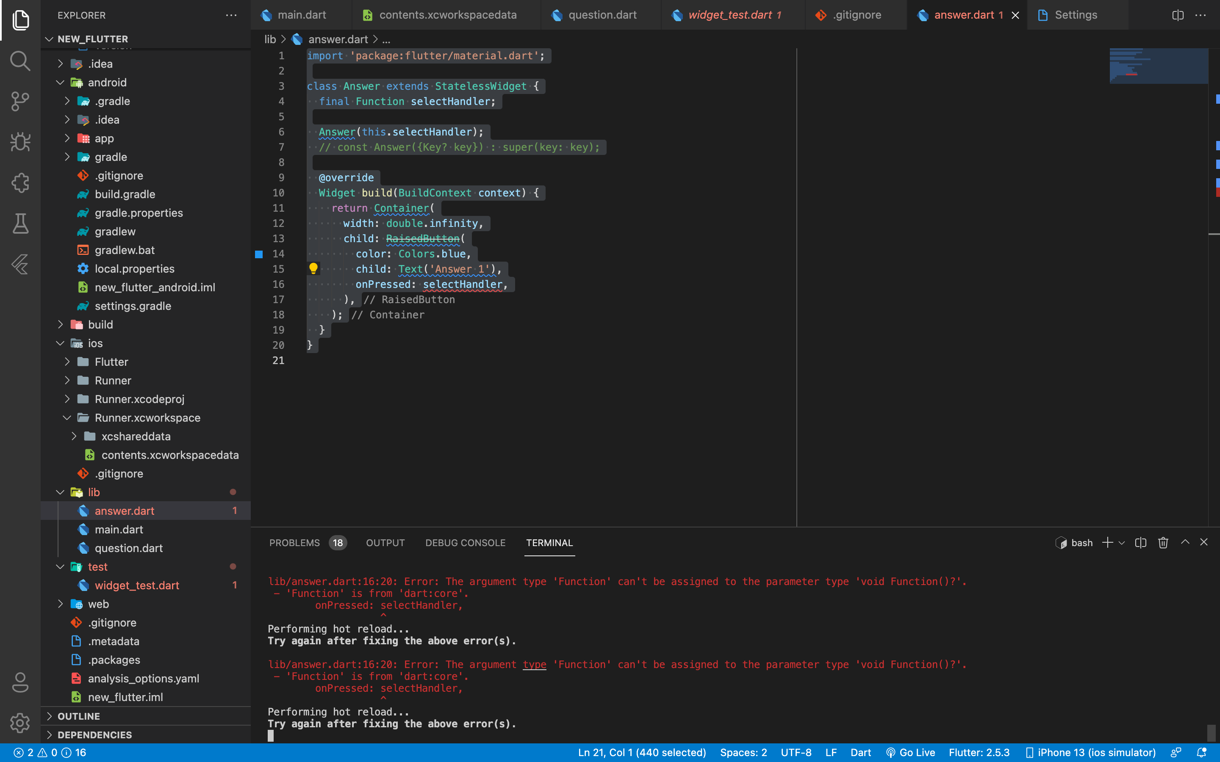1220x762 pixels.
Task: Close the terminal panel
Action: (1204, 542)
